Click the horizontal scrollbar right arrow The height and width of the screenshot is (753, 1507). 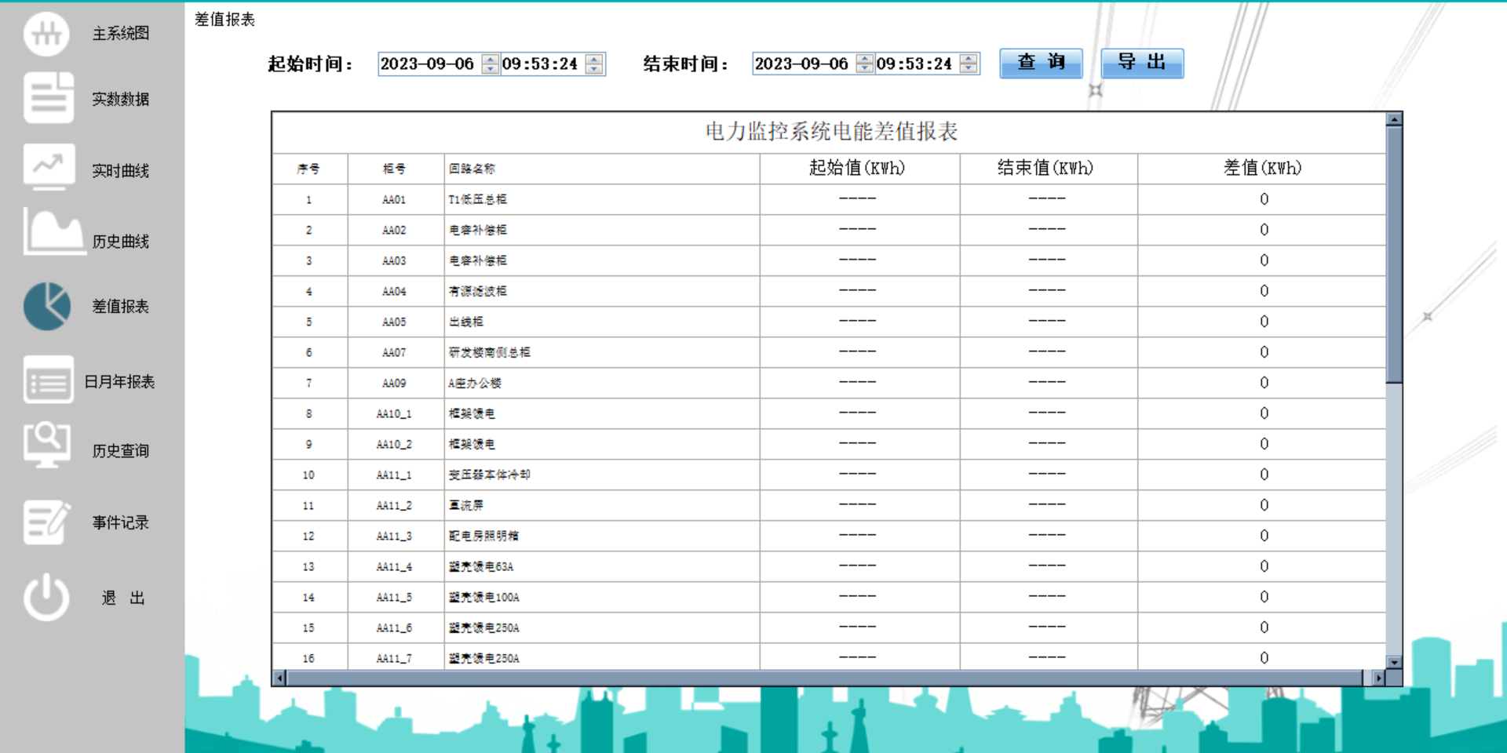(x=1379, y=676)
